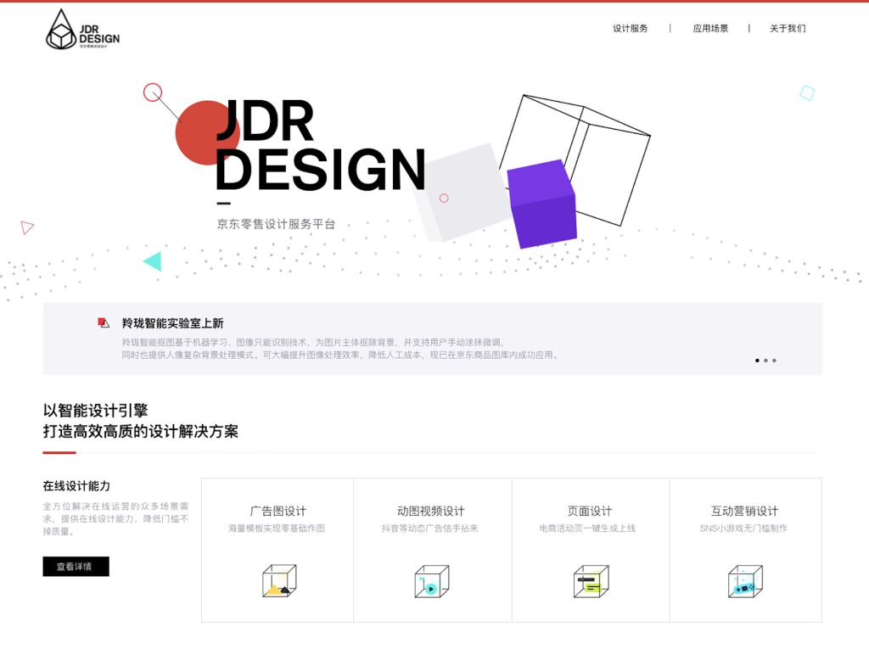The height and width of the screenshot is (649, 869).
Task: Click text 电商活动页一键生成上线
Action: click(x=587, y=529)
